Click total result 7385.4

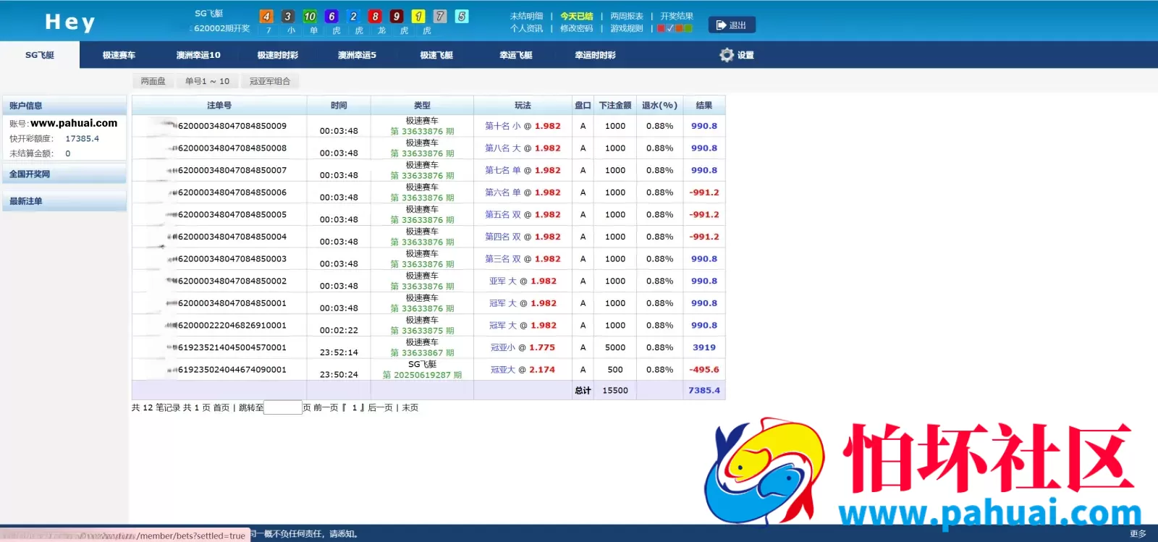pyautogui.click(x=704, y=391)
